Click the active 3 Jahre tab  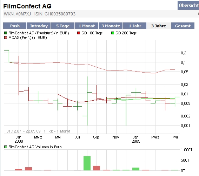tap(159, 26)
